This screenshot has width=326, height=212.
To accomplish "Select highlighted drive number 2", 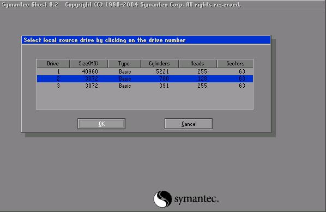I will click(58, 78).
